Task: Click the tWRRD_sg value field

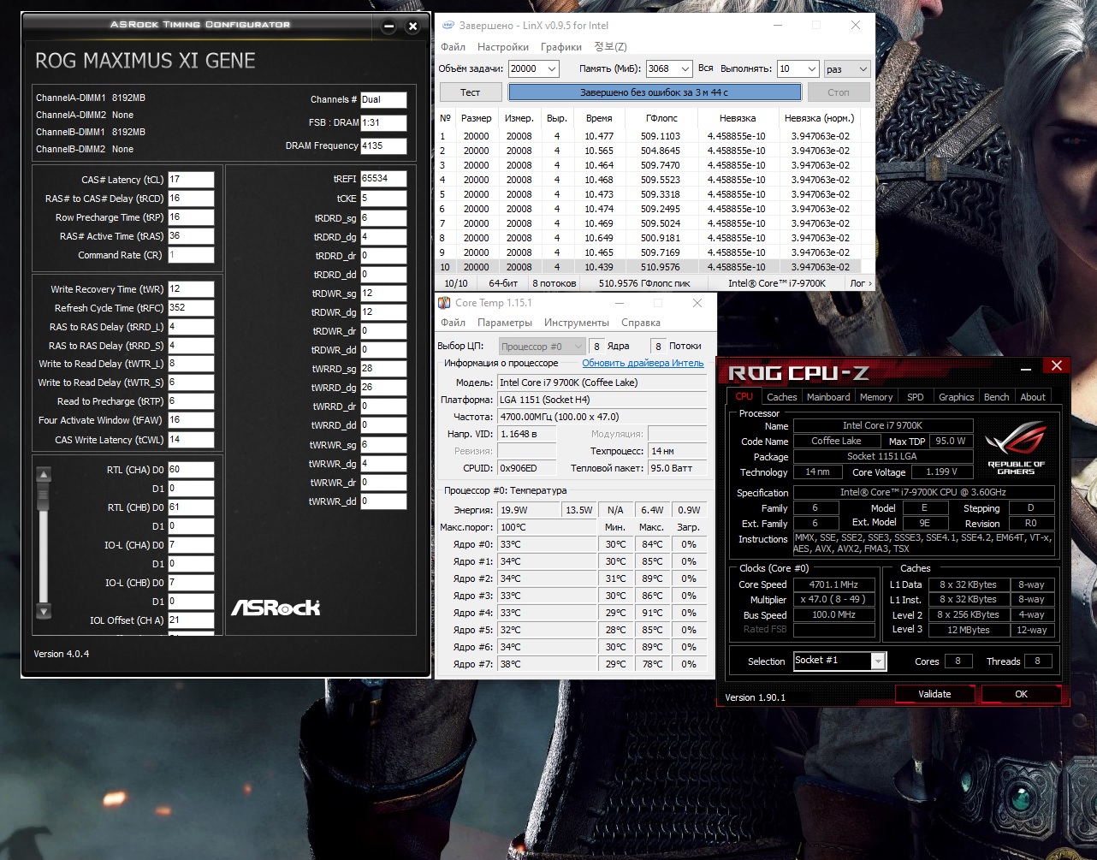Action: tap(383, 369)
